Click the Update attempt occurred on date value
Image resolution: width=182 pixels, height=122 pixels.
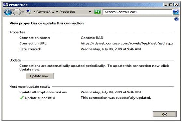coord(111,92)
